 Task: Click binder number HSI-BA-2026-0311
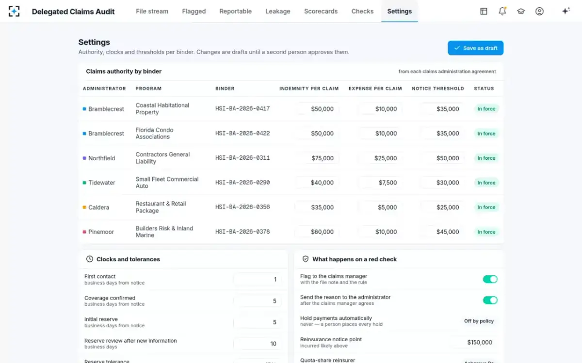click(242, 158)
